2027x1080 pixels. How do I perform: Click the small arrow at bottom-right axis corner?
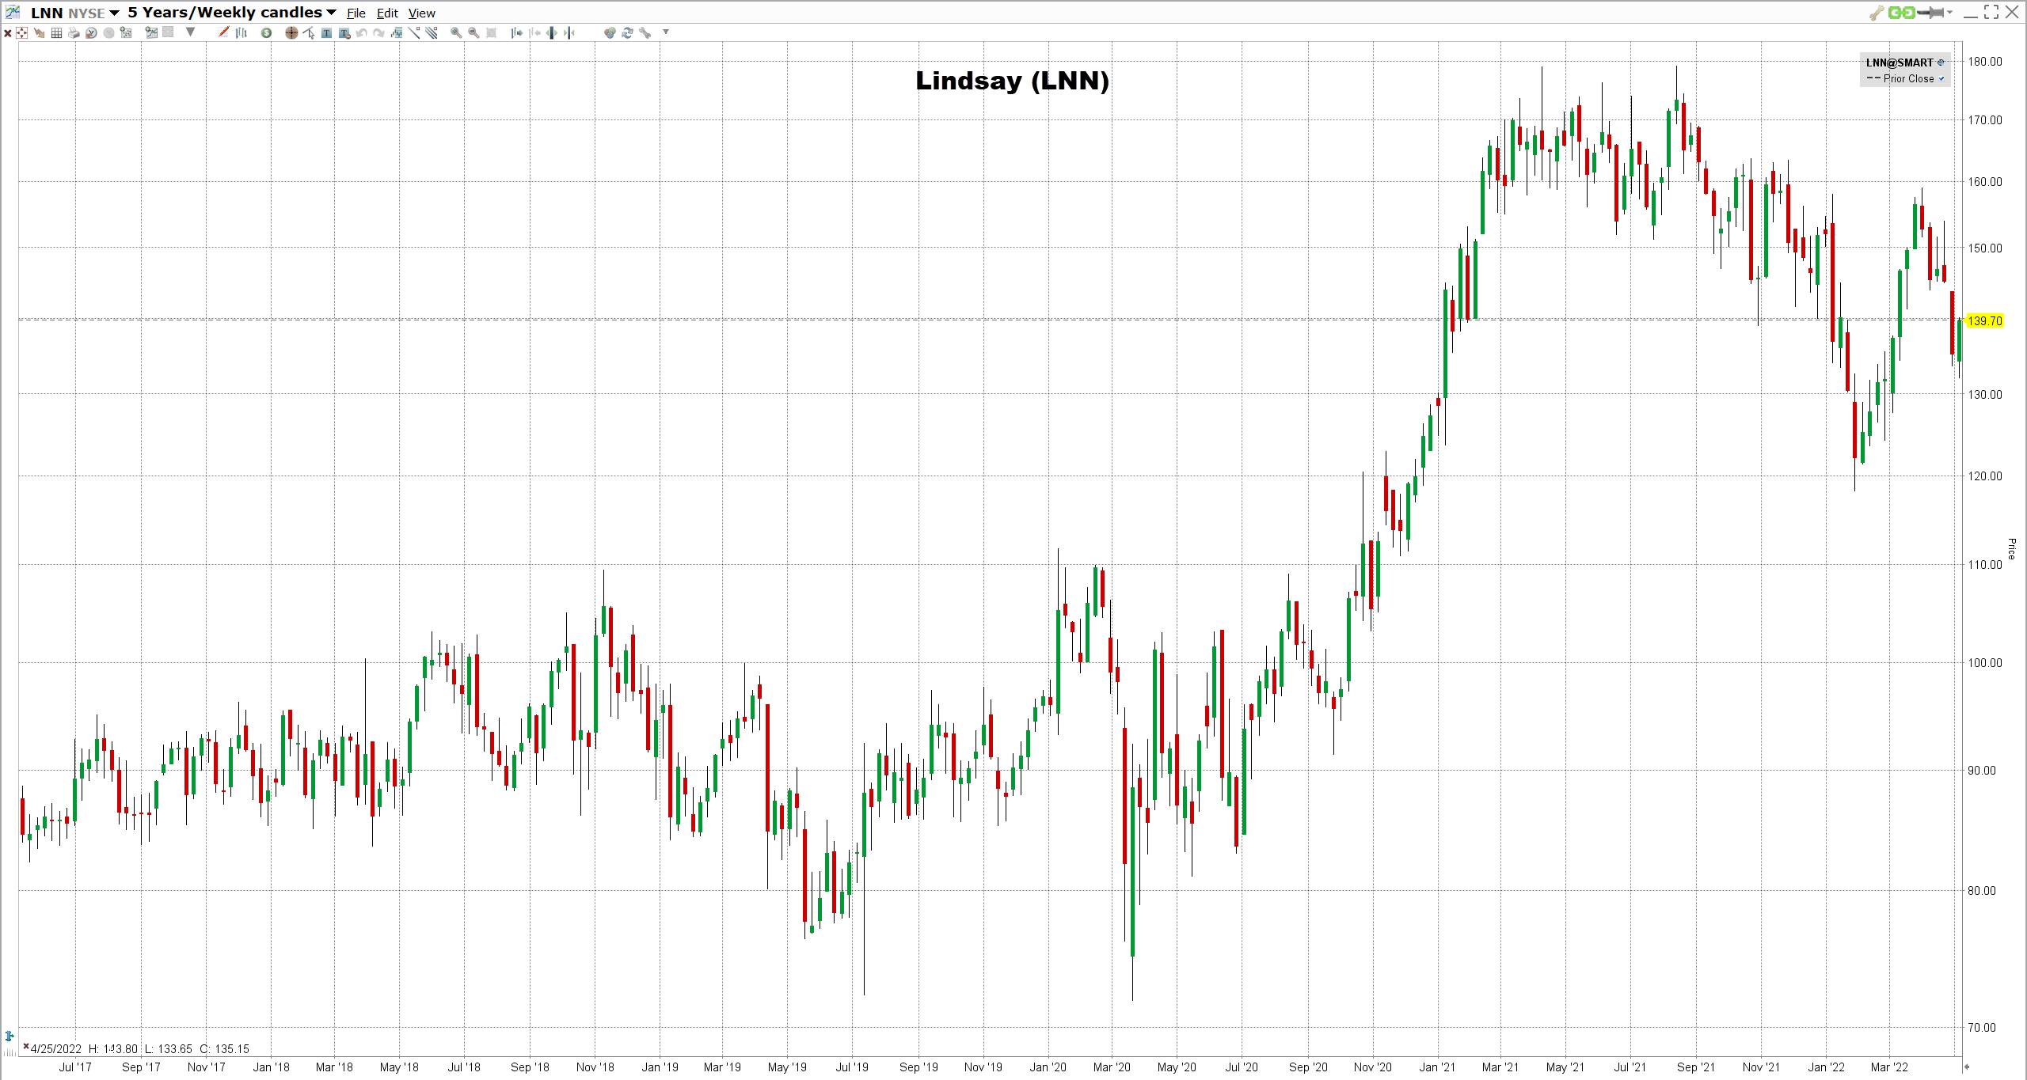coord(1966,1067)
